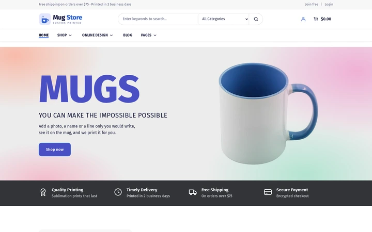Click the Timely Delivery clock icon

(x=118, y=192)
